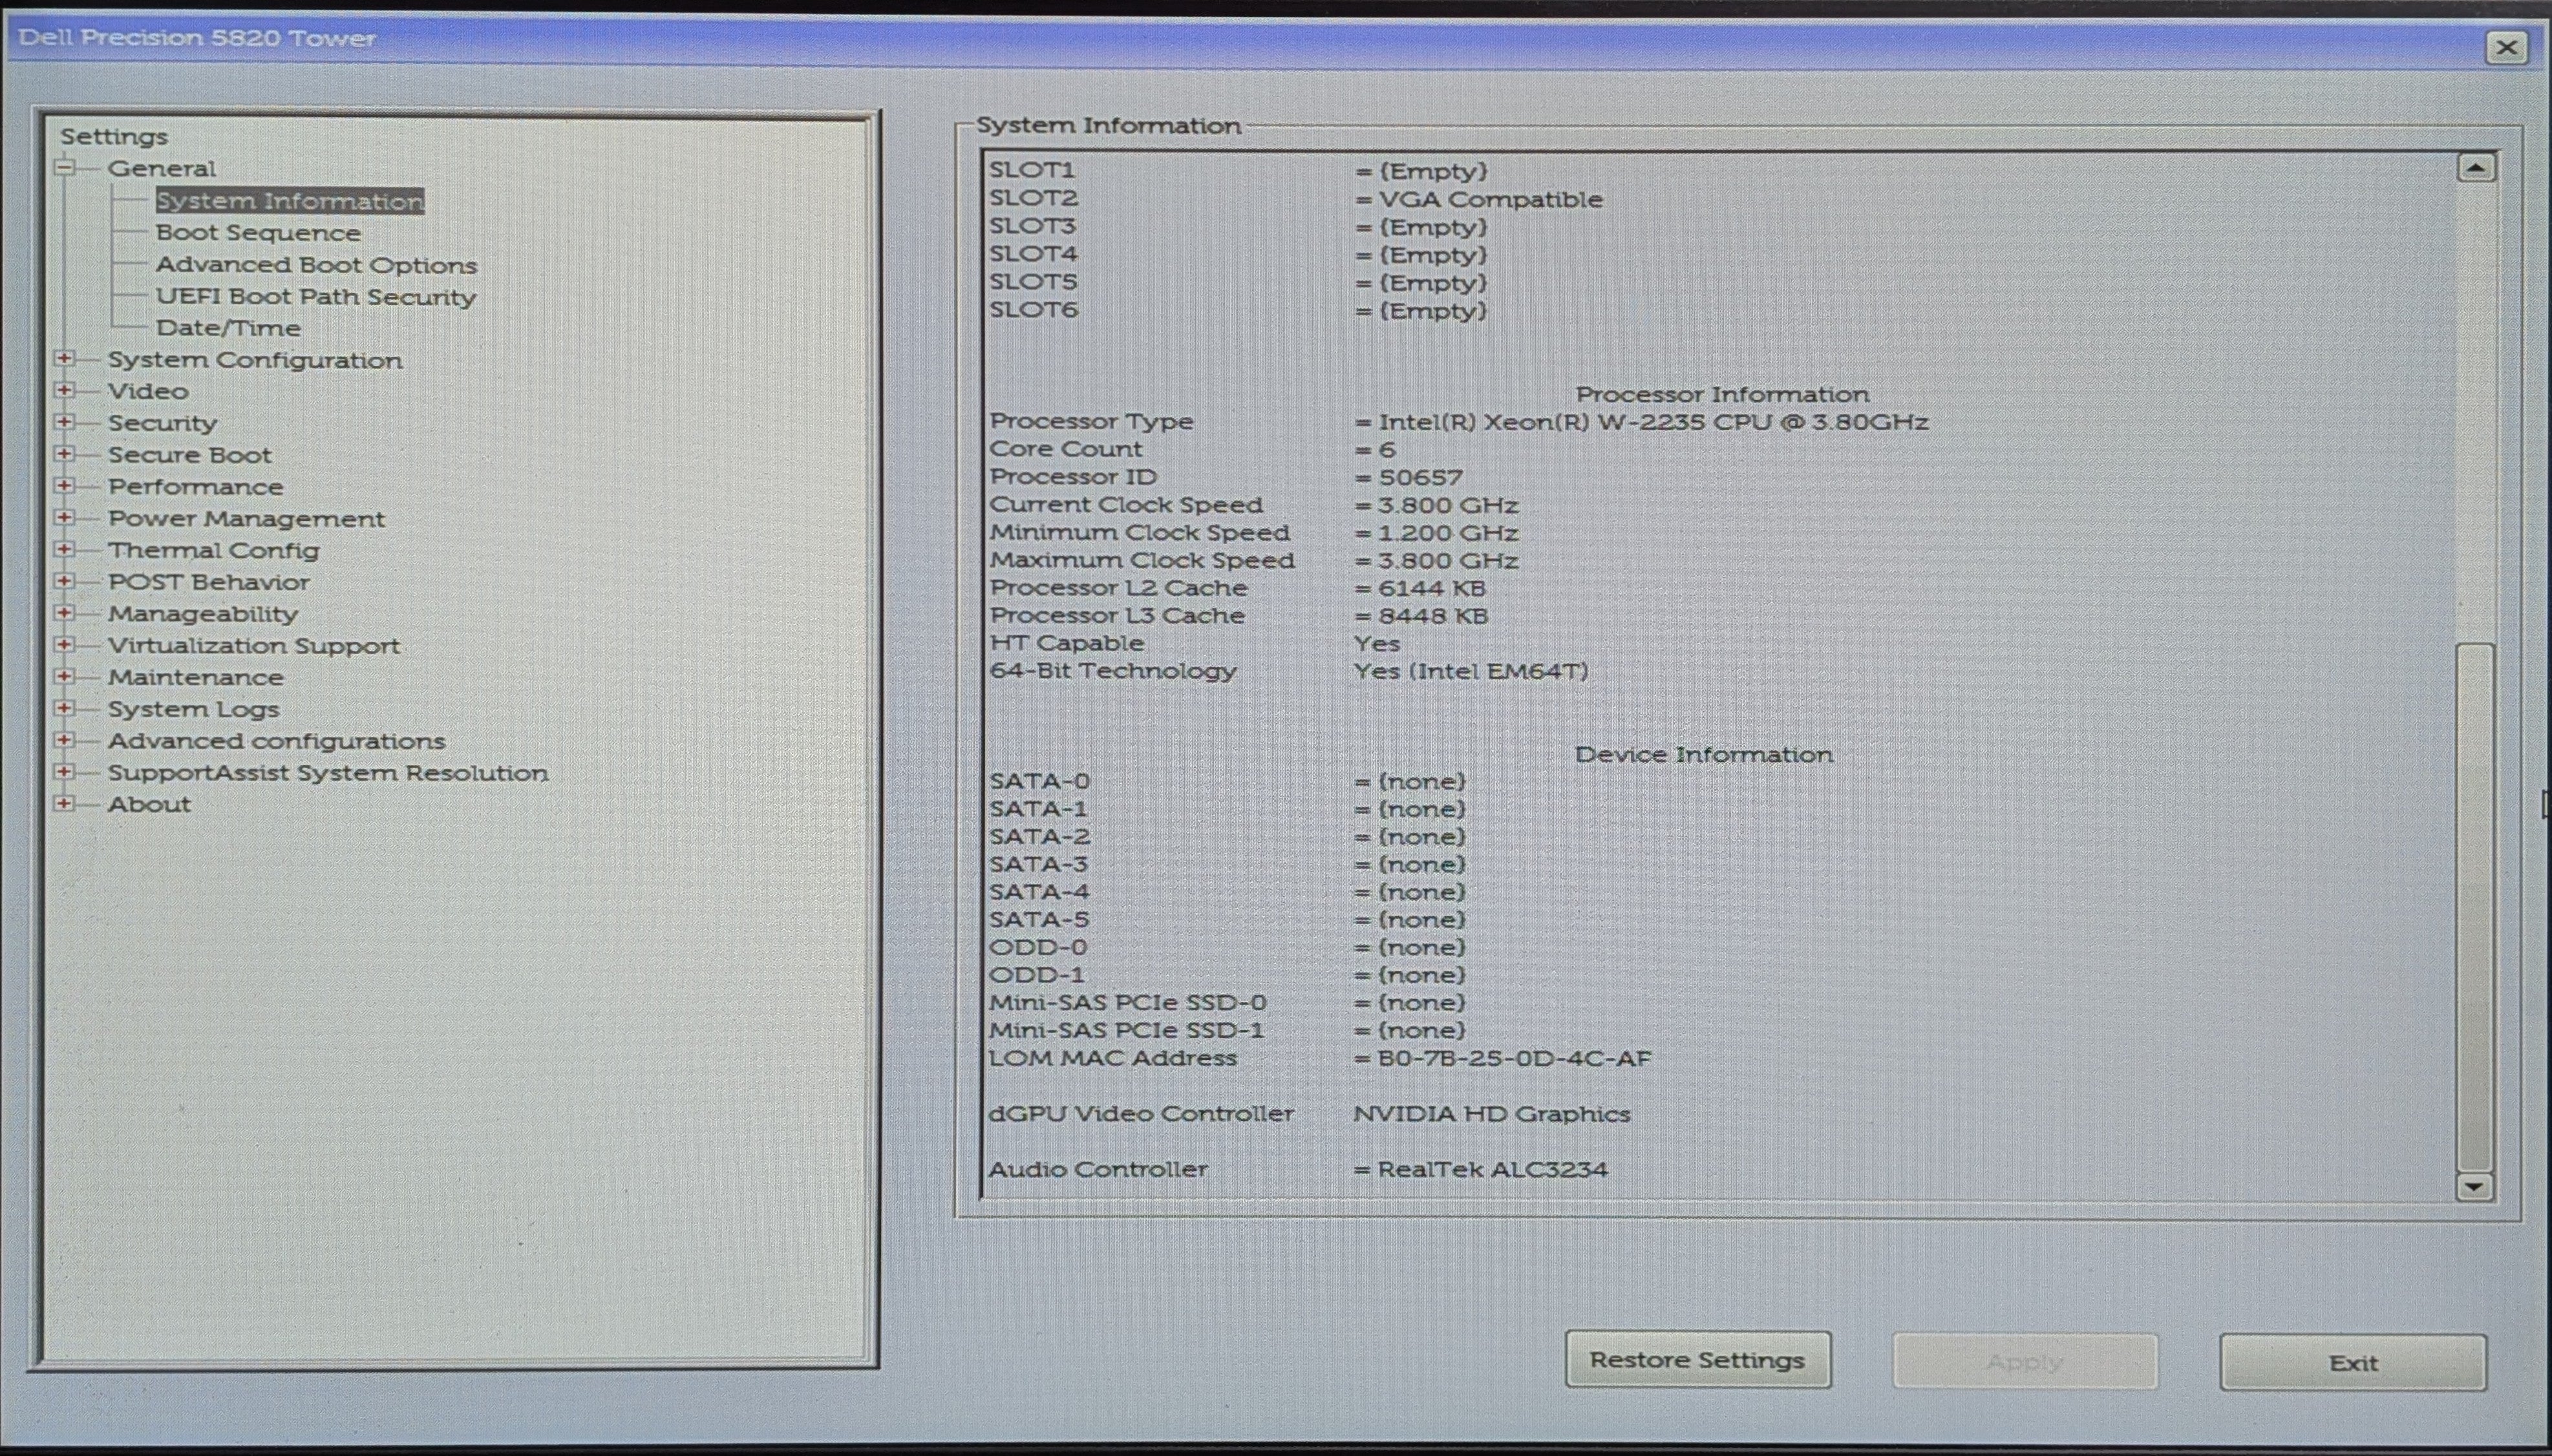Image resolution: width=2552 pixels, height=1456 pixels.
Task: Open UEFI Boot Path Security
Action: (316, 297)
